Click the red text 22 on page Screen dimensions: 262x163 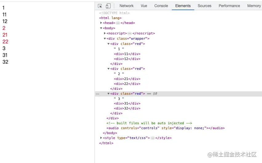(5, 42)
